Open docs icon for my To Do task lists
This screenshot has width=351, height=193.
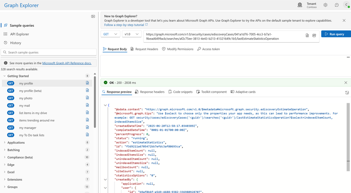87,135
